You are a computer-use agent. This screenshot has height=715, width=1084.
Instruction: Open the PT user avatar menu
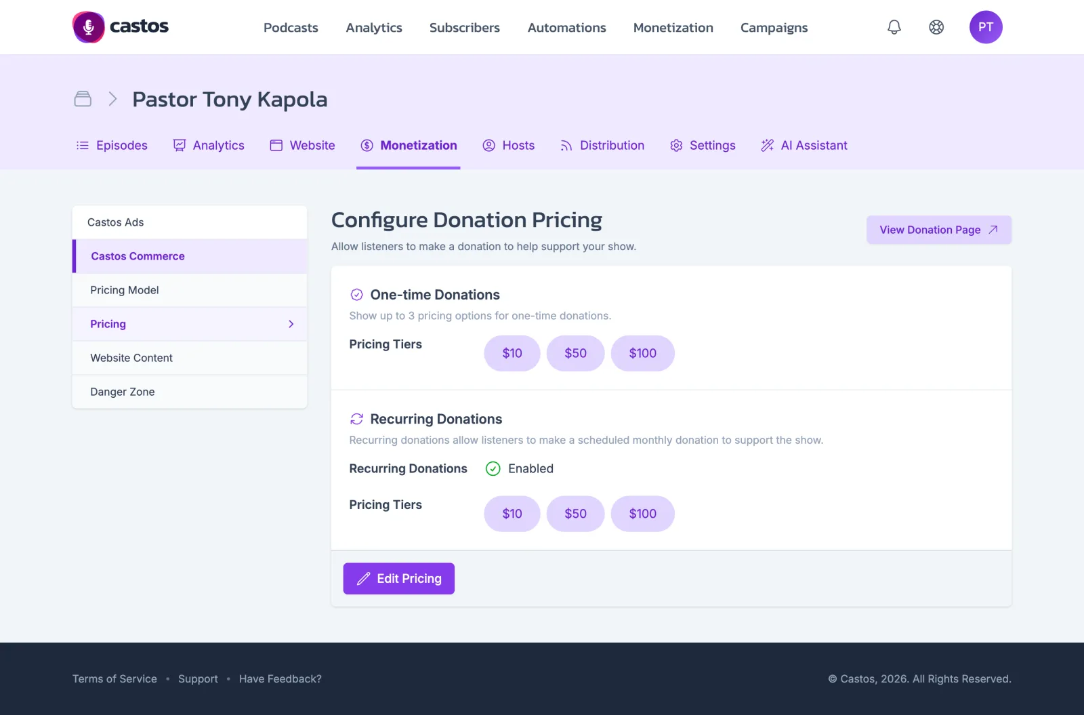(986, 27)
